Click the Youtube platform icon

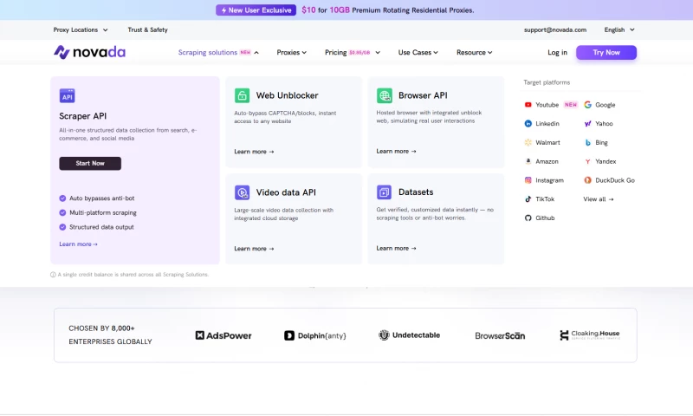tap(528, 105)
